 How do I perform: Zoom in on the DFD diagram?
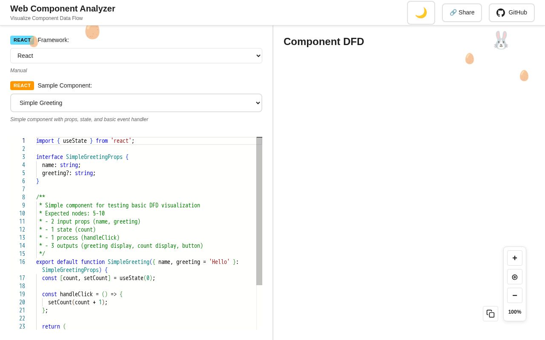[x=515, y=258]
